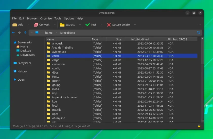The width and height of the screenshot is (213, 139).
Task: Click the History clock icon
Action: [x=15, y=71]
